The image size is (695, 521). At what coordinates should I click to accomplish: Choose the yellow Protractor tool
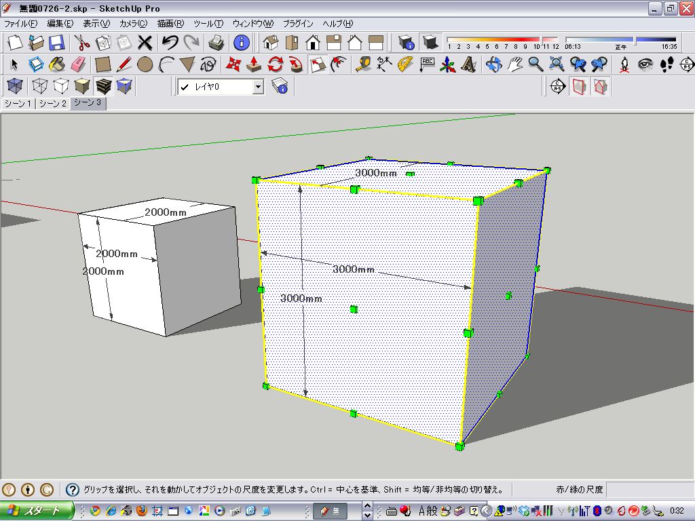[x=405, y=64]
